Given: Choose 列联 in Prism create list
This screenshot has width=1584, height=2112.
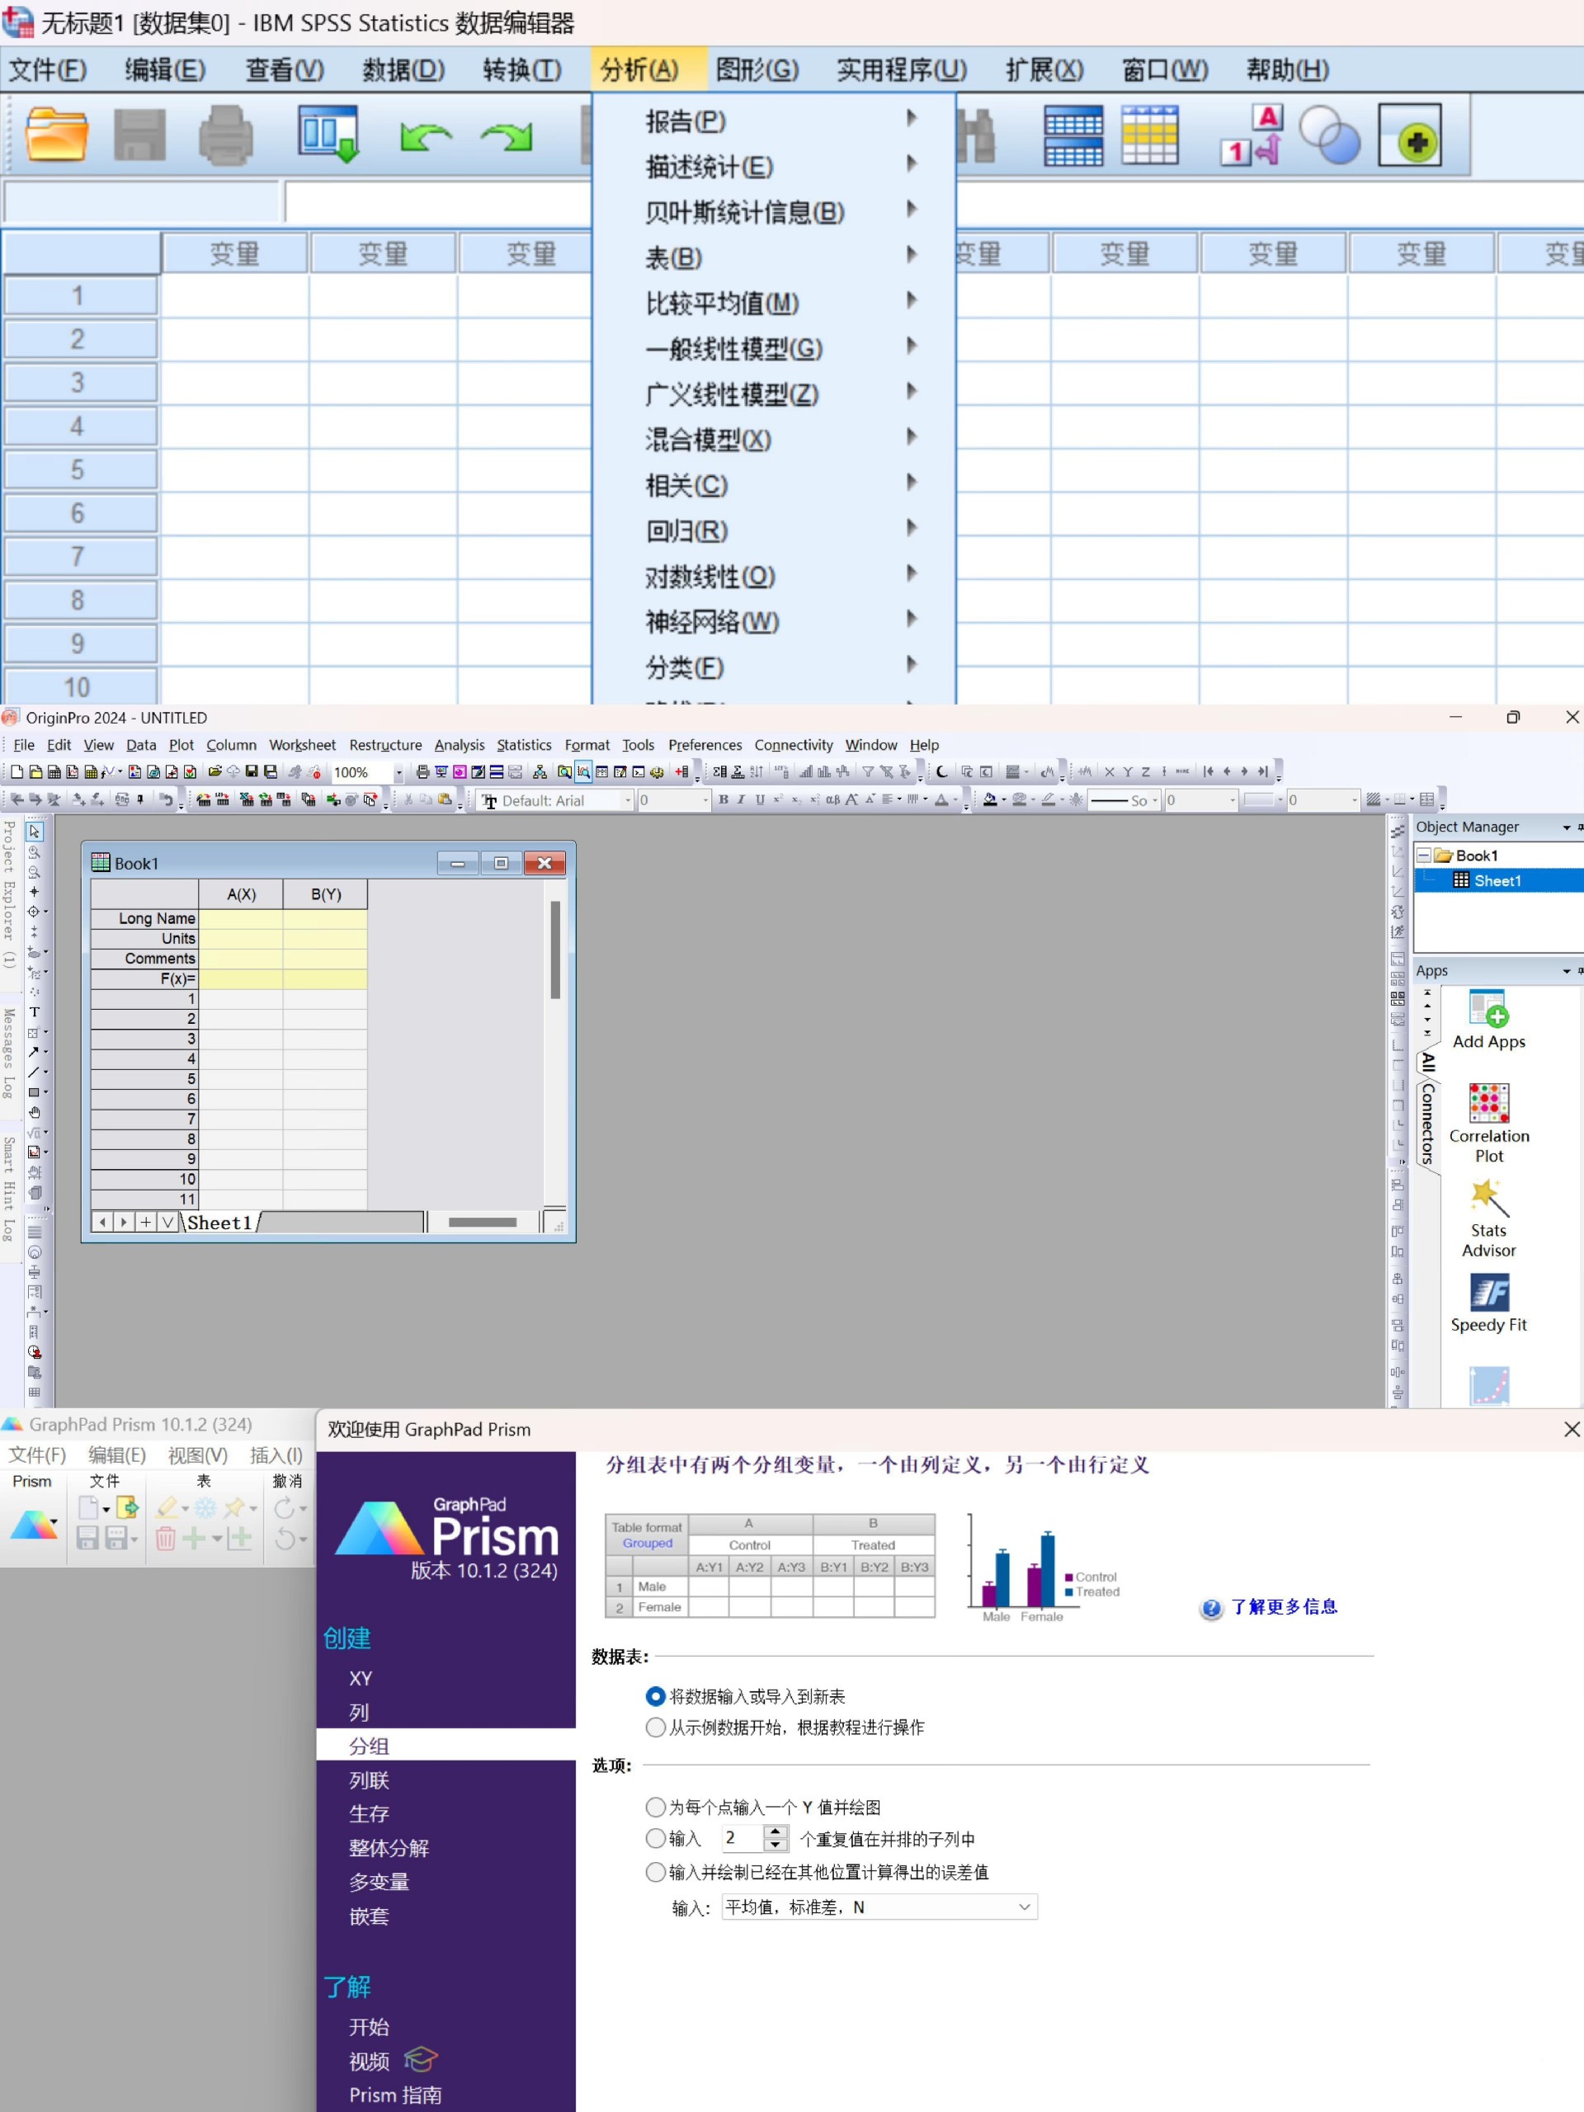Looking at the screenshot, I should coord(369,1780).
